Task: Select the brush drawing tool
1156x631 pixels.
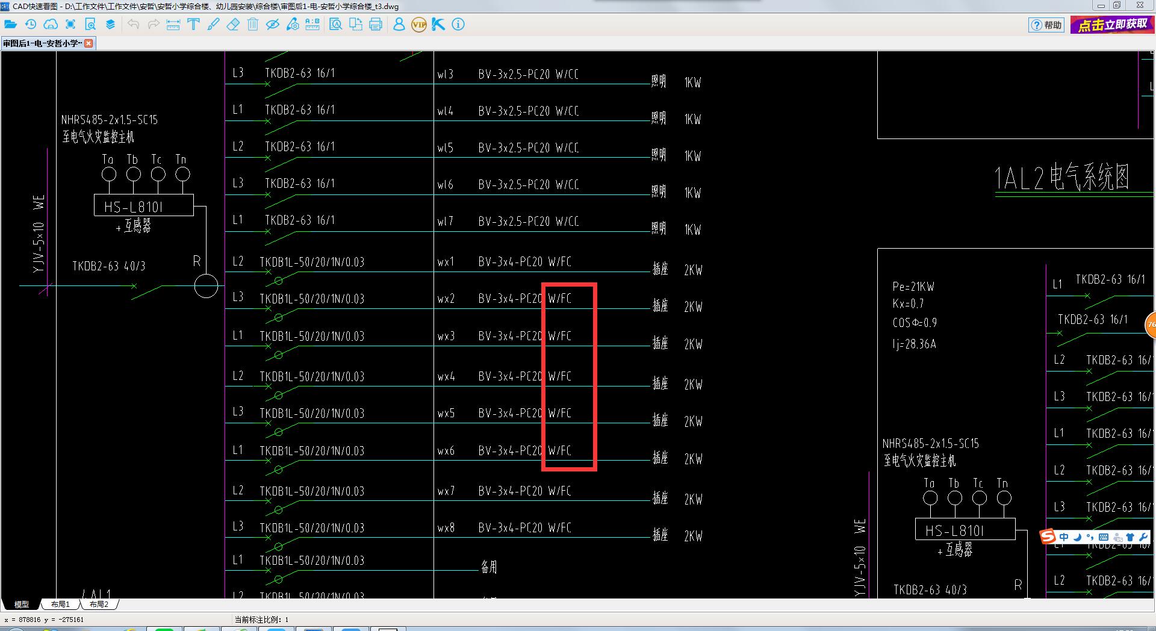Action: point(213,25)
